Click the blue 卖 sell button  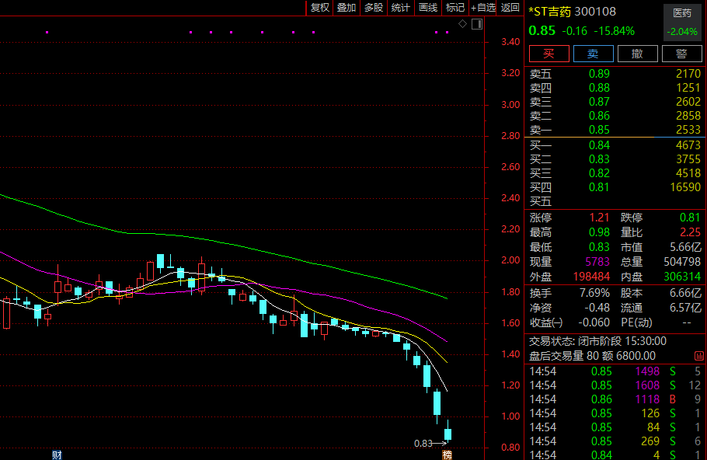tap(593, 54)
